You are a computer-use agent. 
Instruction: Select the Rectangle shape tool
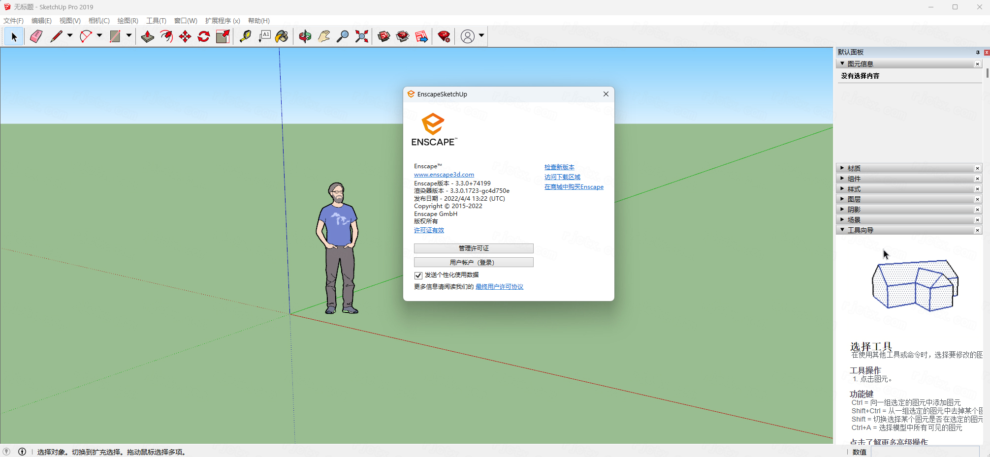115,36
